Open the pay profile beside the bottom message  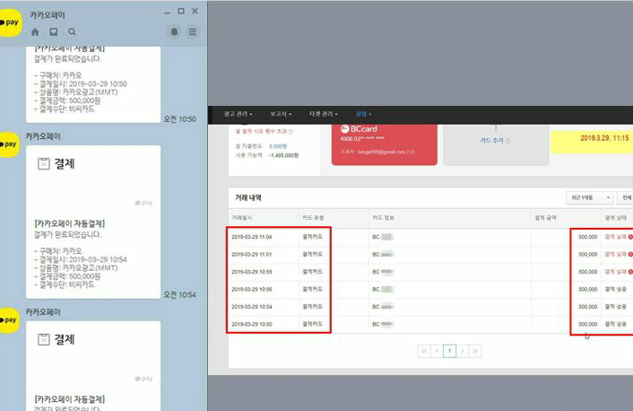[x=10, y=320]
